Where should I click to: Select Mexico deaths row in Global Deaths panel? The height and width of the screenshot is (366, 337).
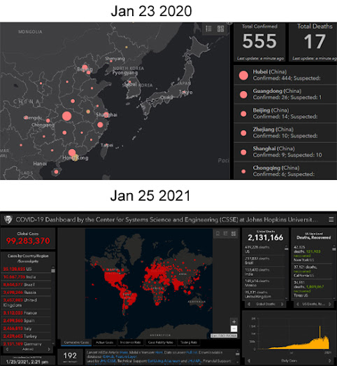(x=264, y=283)
